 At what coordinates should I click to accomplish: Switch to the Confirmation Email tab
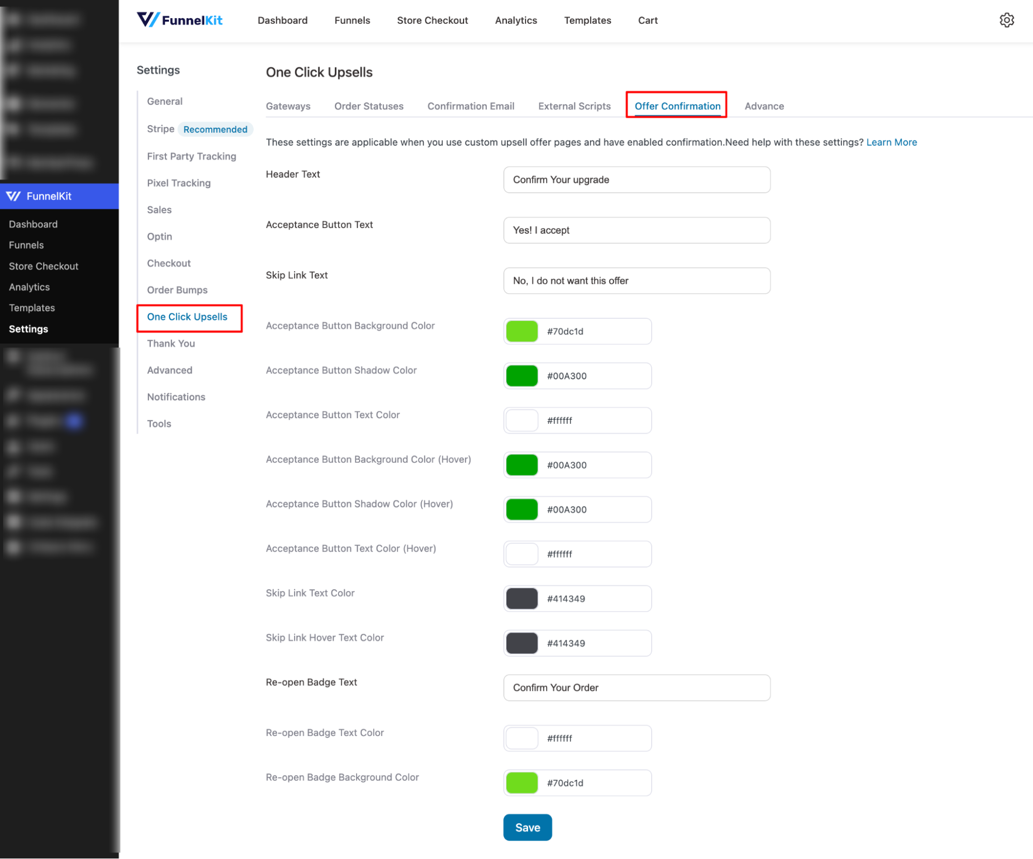point(470,106)
